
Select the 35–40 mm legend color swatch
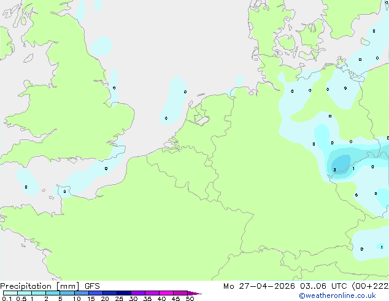tap(152, 293)
